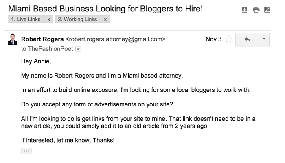Image resolution: width=285 pixels, height=163 pixels.
Task: Click Robert Rogers' profile photo
Action: (12, 39)
